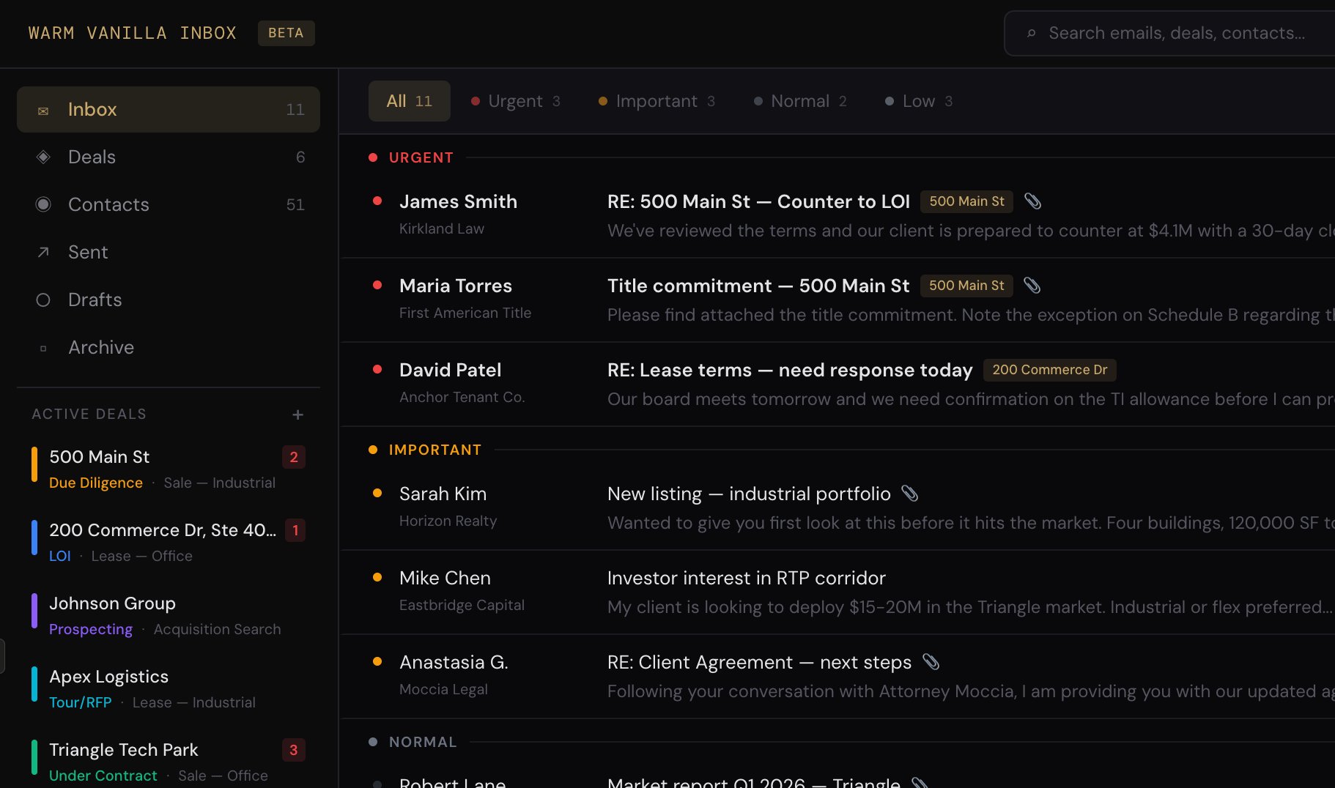
Task: Open the Contacts section
Action: click(169, 204)
